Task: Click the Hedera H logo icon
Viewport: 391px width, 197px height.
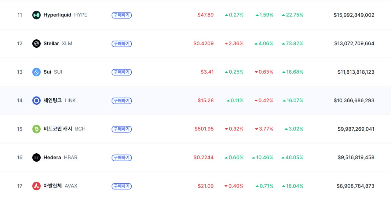Action: click(x=36, y=158)
